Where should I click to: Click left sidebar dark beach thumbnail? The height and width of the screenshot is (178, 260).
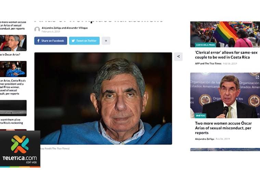click(x=13, y=108)
